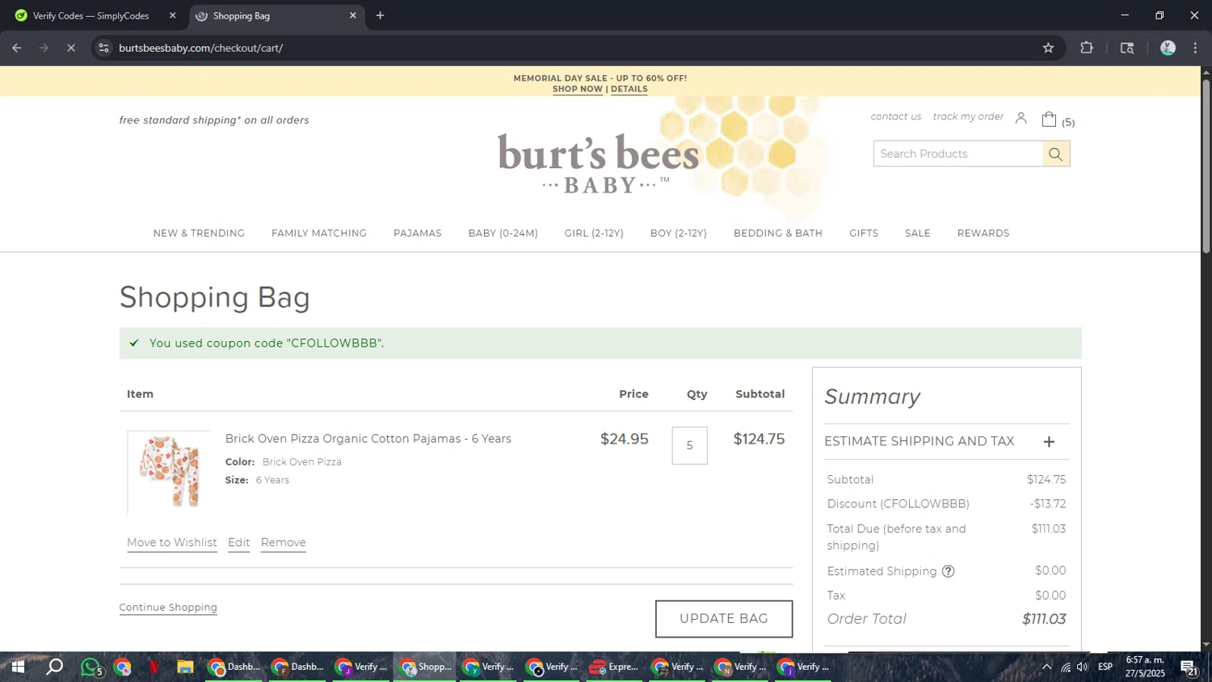Show the Estimated Shipping help tooltip icon

(x=949, y=571)
